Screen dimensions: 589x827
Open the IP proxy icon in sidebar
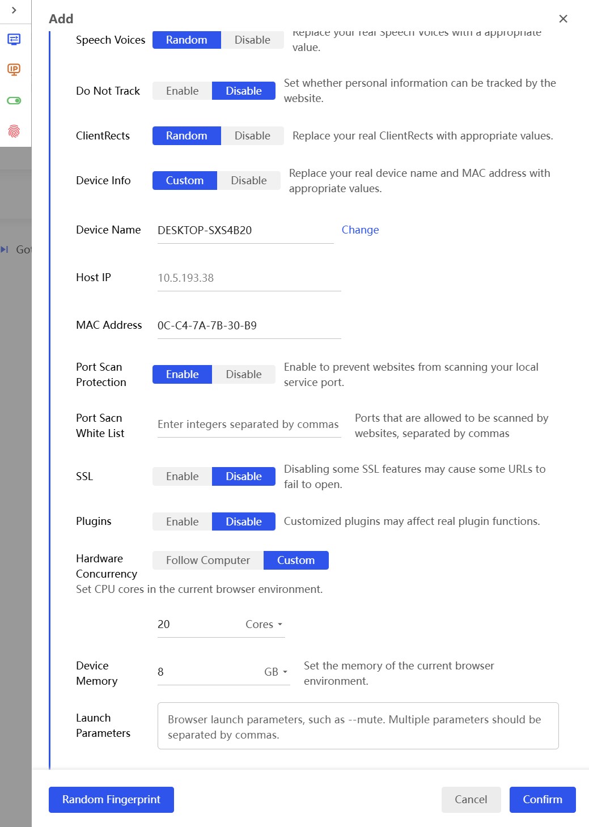click(14, 70)
